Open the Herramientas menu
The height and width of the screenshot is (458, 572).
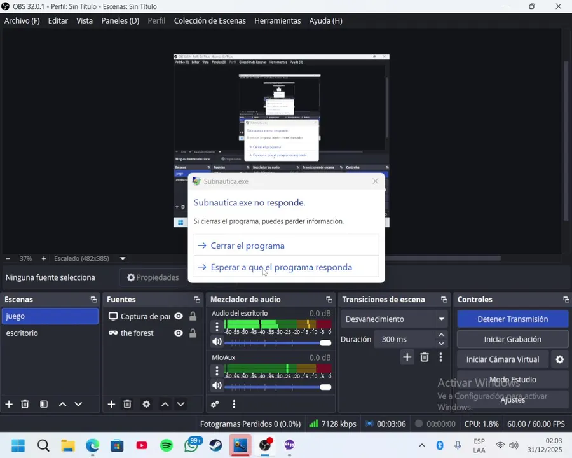point(278,21)
